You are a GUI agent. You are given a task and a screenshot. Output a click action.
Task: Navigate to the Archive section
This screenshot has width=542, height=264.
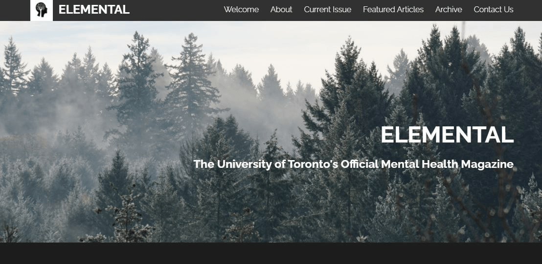click(x=449, y=10)
